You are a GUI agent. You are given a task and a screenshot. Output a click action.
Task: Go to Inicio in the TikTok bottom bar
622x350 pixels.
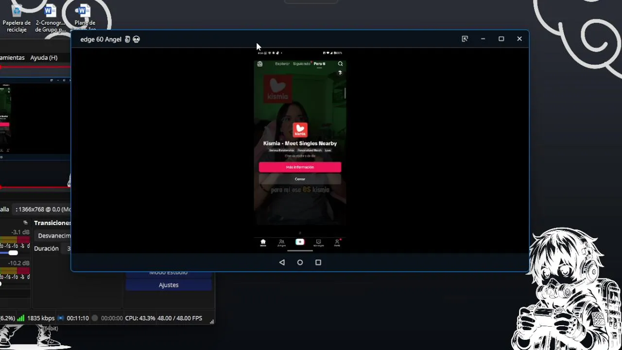(263, 243)
